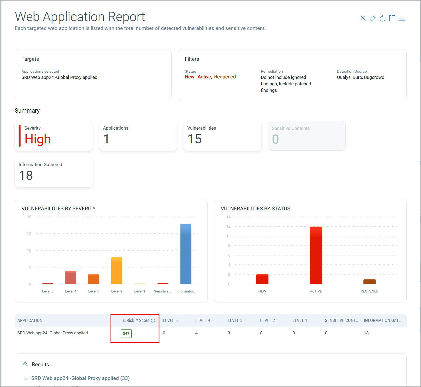Select SRD Web app24 application row

click(x=52, y=333)
